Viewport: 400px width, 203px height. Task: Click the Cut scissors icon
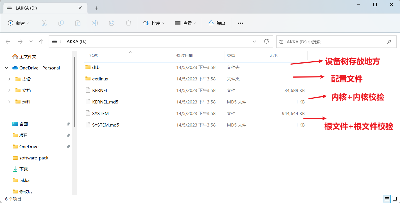pyautogui.click(x=44, y=23)
